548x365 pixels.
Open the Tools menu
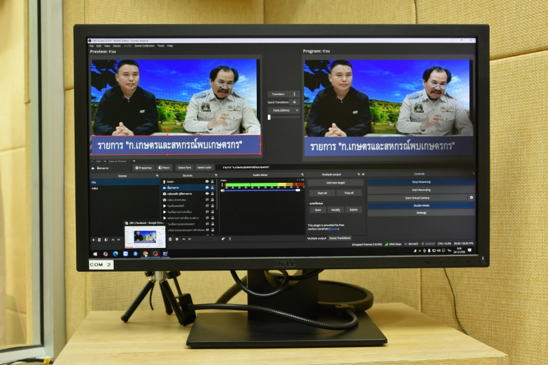pyautogui.click(x=160, y=46)
